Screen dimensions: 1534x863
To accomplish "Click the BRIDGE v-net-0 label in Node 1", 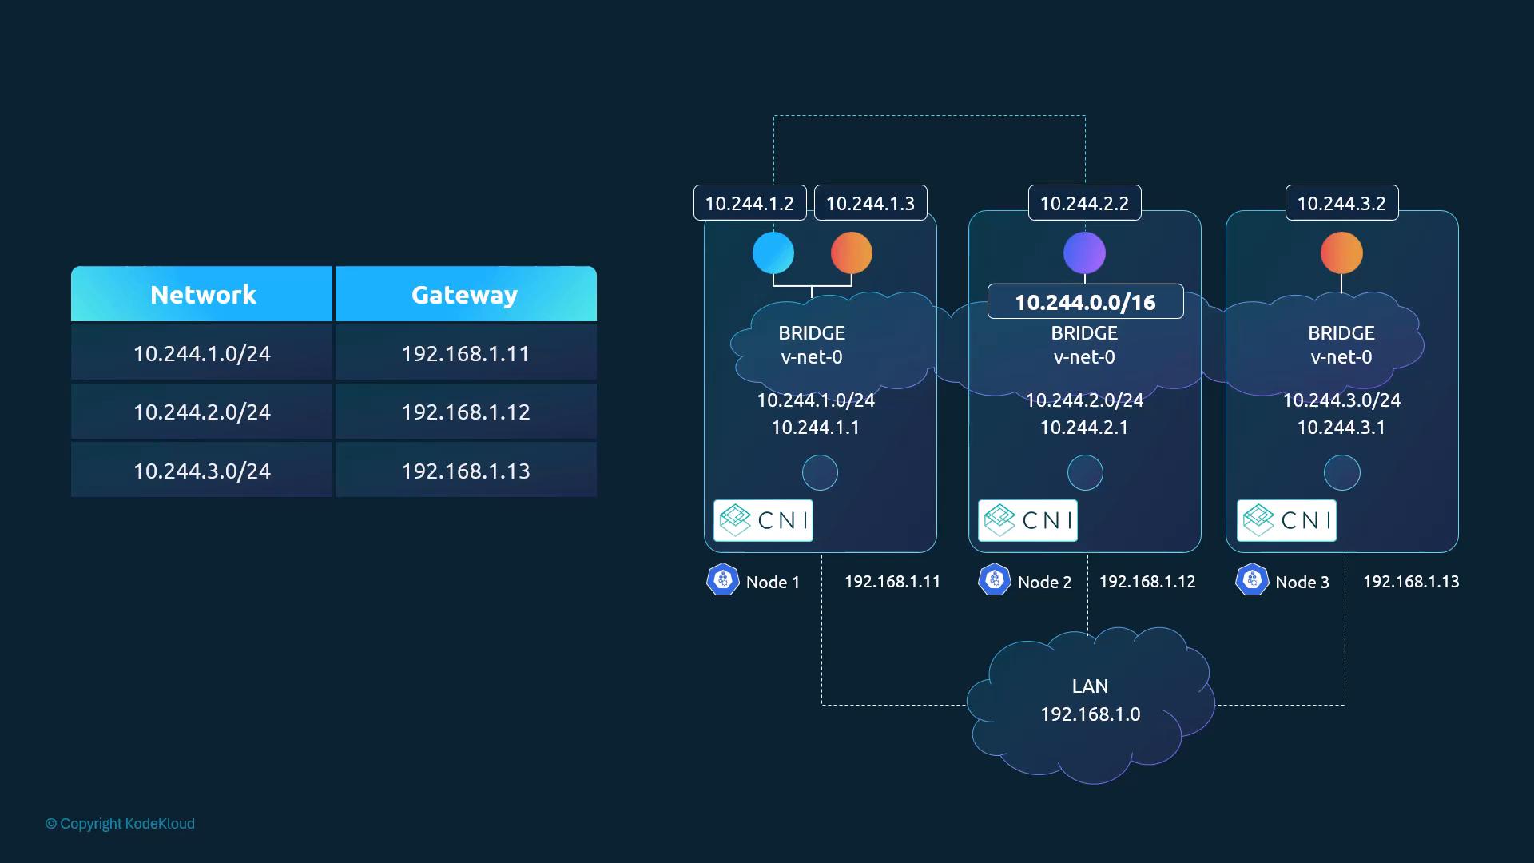I will coord(812,345).
